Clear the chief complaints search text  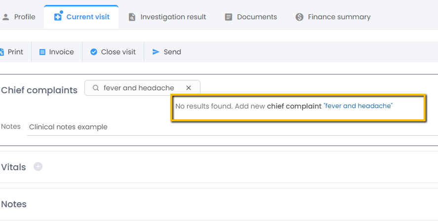(x=189, y=88)
